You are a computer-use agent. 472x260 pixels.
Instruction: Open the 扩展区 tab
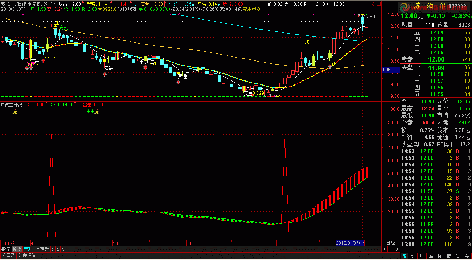8,256
